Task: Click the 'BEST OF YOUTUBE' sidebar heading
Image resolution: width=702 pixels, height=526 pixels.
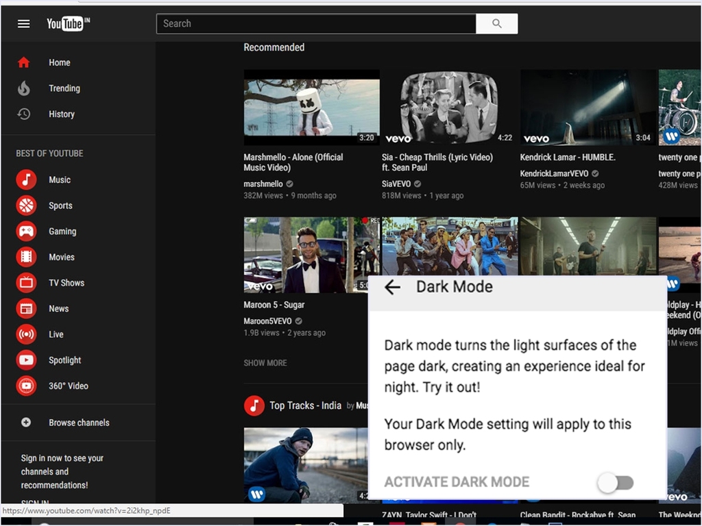Action: click(49, 153)
